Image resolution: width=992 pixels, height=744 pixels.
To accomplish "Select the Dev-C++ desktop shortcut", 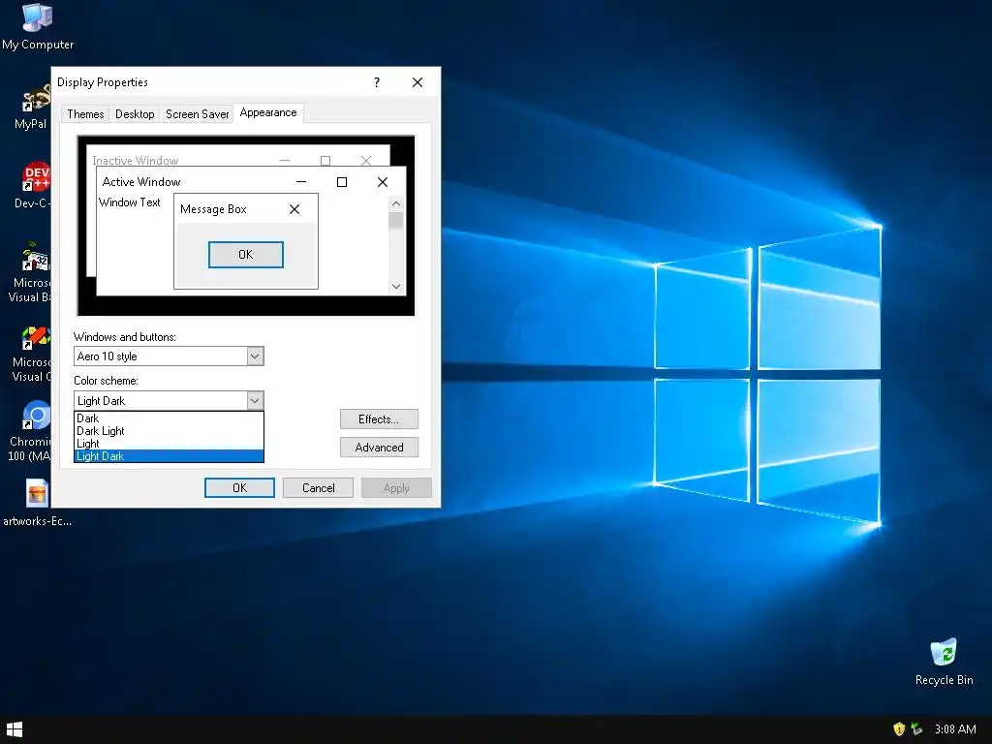I will pos(35,185).
